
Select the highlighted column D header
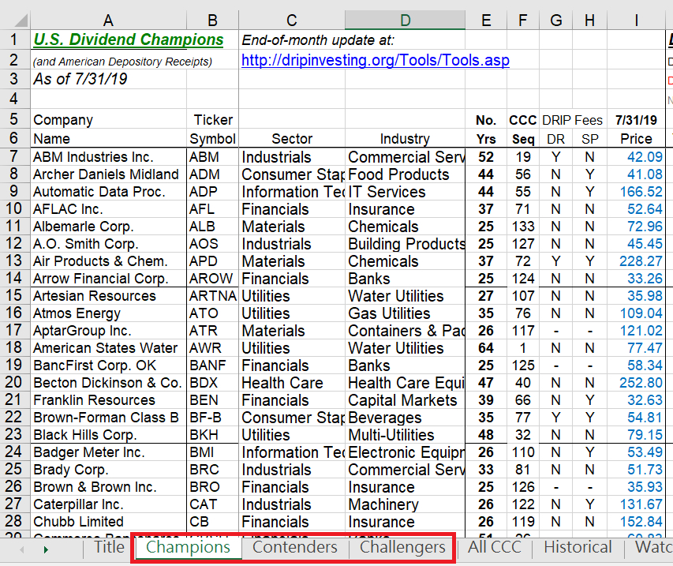(x=406, y=21)
